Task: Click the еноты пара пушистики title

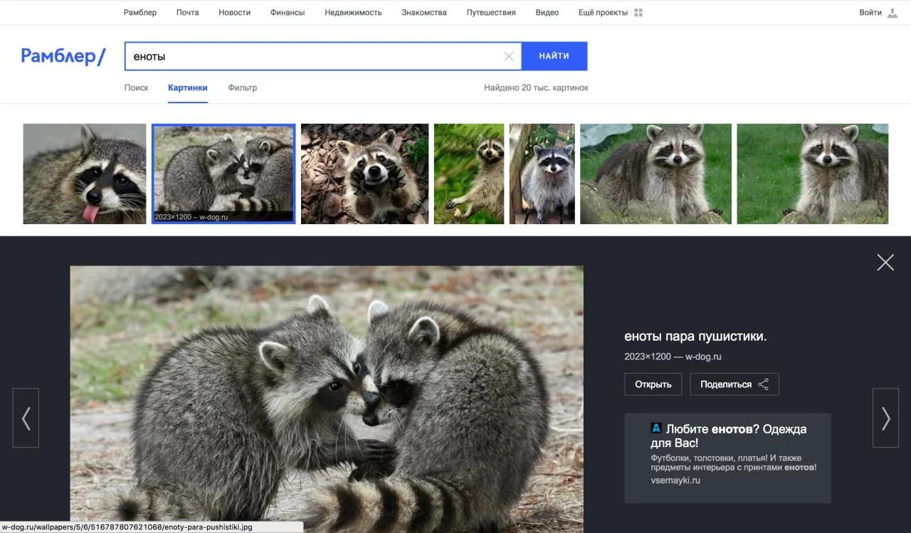Action: pos(695,337)
